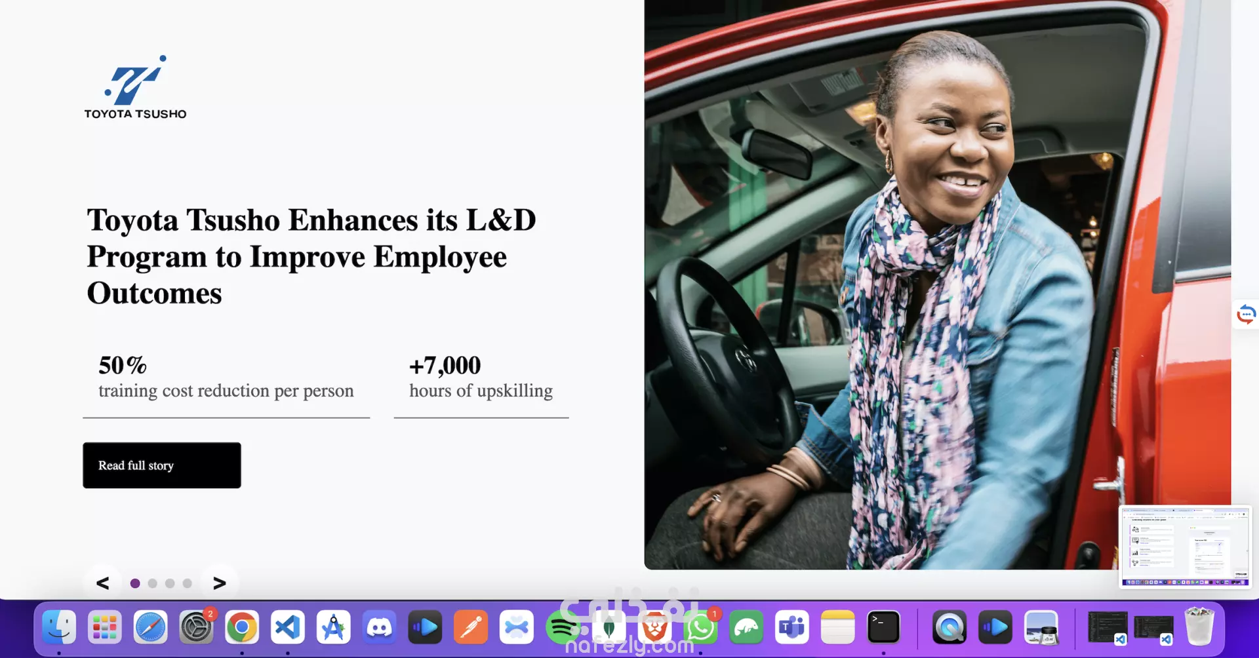Open QuickTime Player from the dock
Image resolution: width=1259 pixels, height=658 pixels.
click(x=949, y=628)
